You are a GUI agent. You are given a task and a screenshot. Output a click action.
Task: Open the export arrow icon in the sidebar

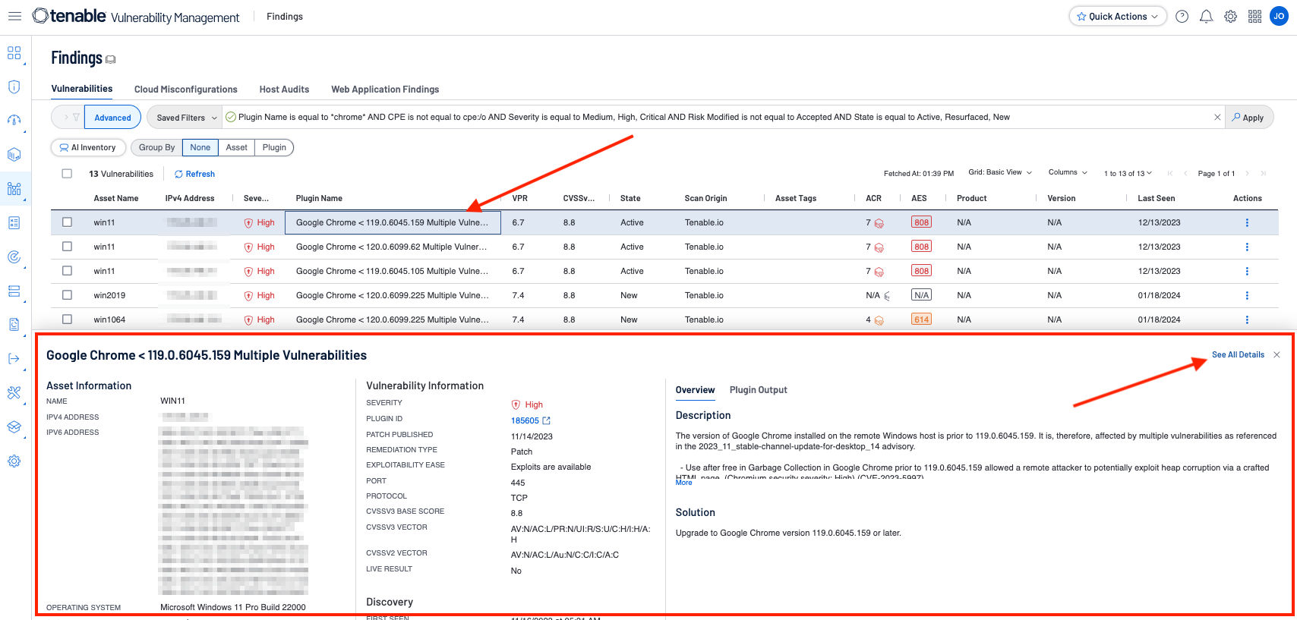click(14, 358)
